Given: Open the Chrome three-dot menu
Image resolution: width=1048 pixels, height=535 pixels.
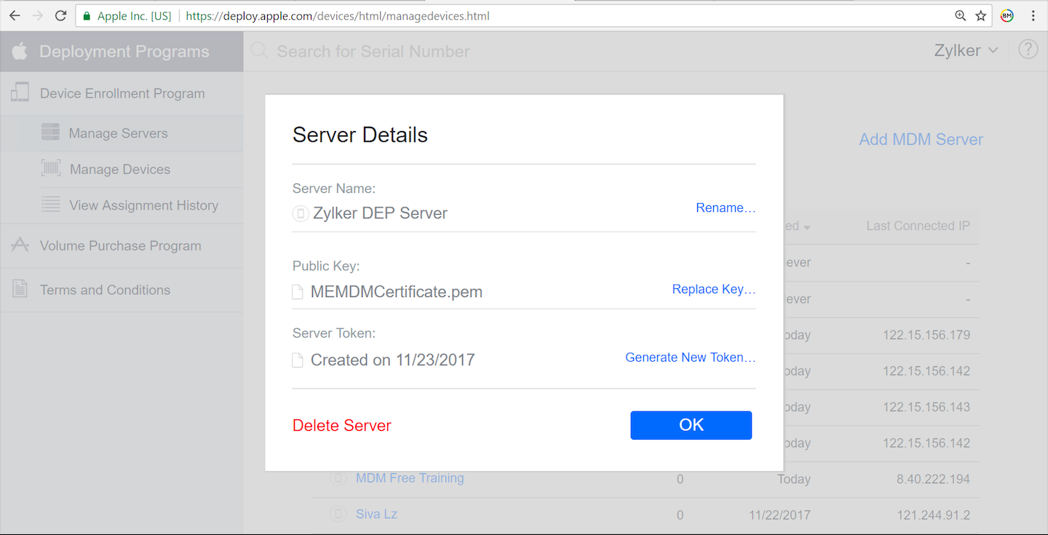Looking at the screenshot, I should (1033, 15).
